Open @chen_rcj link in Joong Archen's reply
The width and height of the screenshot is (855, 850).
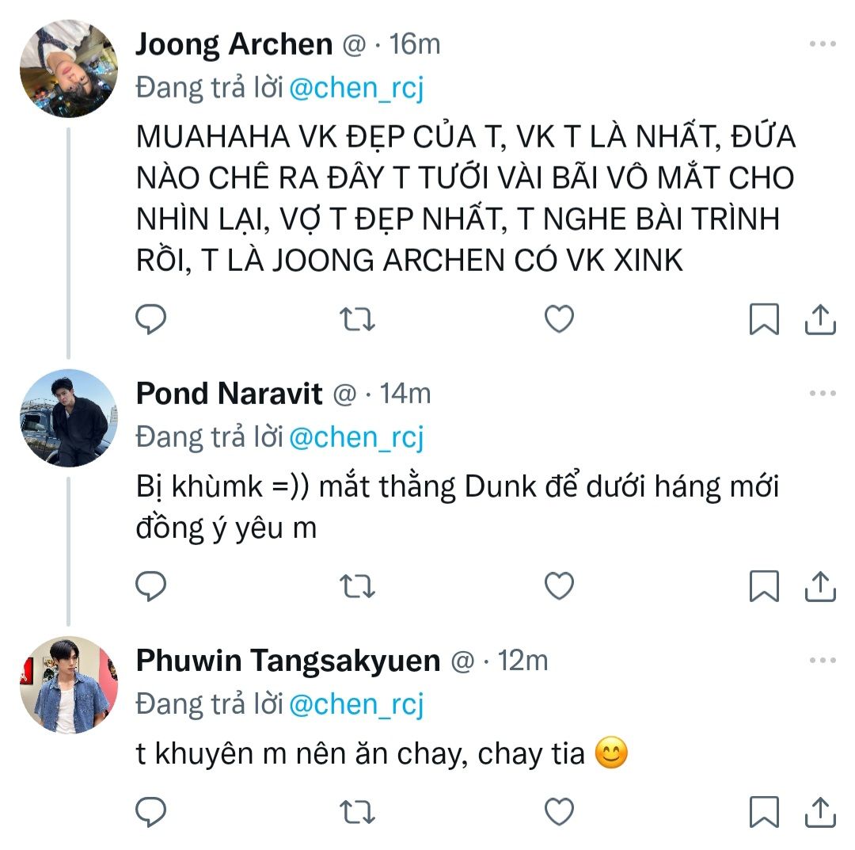pos(356,89)
